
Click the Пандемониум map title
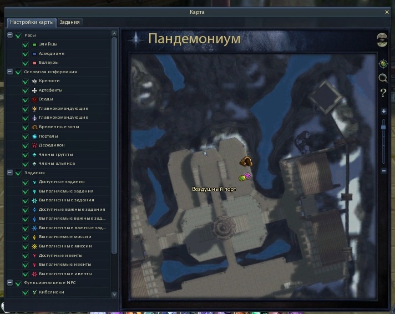(194, 39)
